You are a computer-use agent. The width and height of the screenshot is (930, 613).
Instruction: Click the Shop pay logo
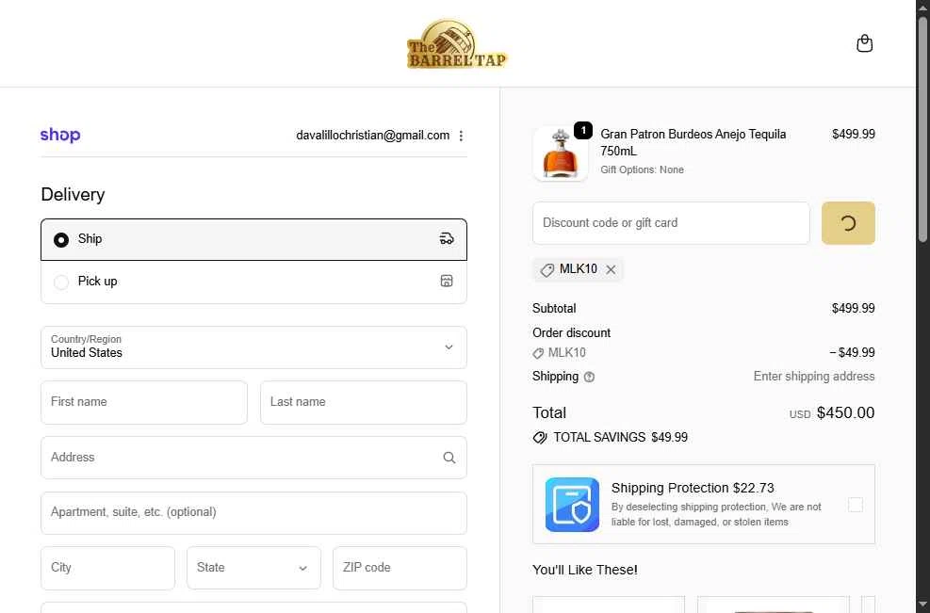tap(60, 136)
